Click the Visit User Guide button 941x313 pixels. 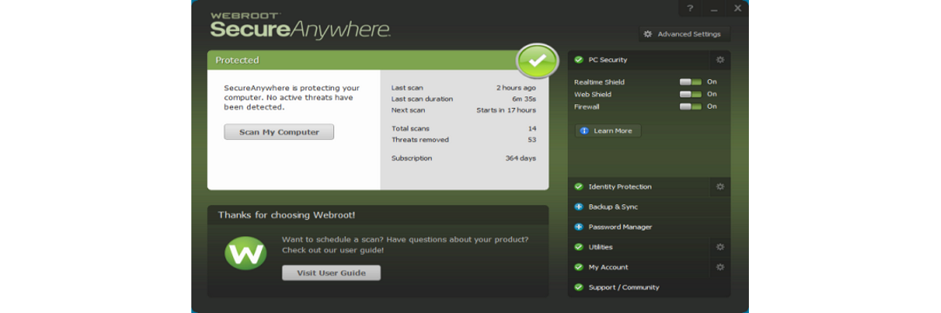[x=331, y=272]
